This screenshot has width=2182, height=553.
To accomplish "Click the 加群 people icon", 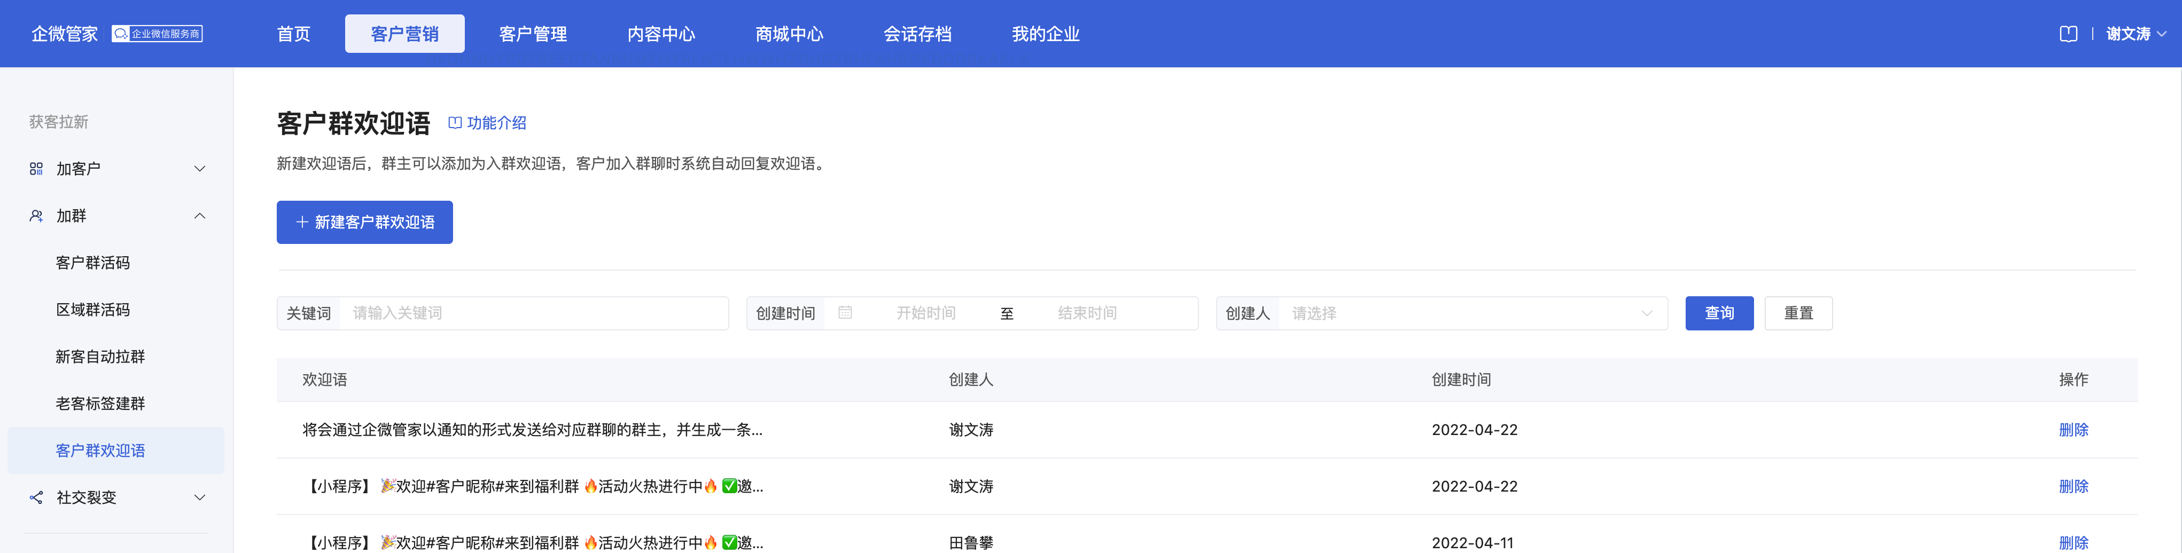I will click(x=36, y=216).
